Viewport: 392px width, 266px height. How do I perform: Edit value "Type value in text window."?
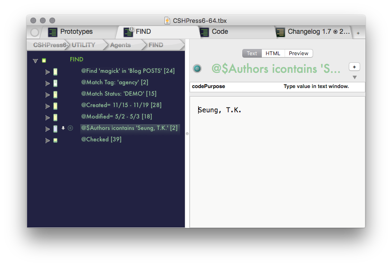coord(316,87)
